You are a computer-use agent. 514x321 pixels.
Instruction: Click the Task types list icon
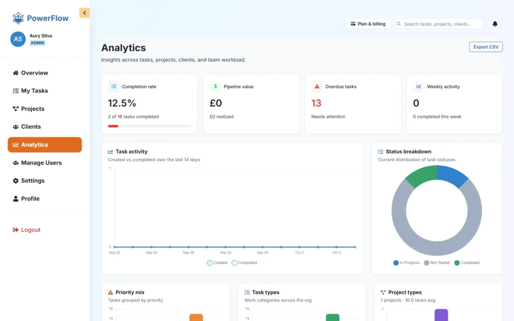click(247, 292)
